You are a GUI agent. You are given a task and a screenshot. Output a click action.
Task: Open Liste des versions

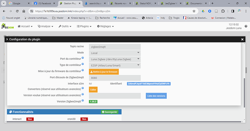pos(156,96)
